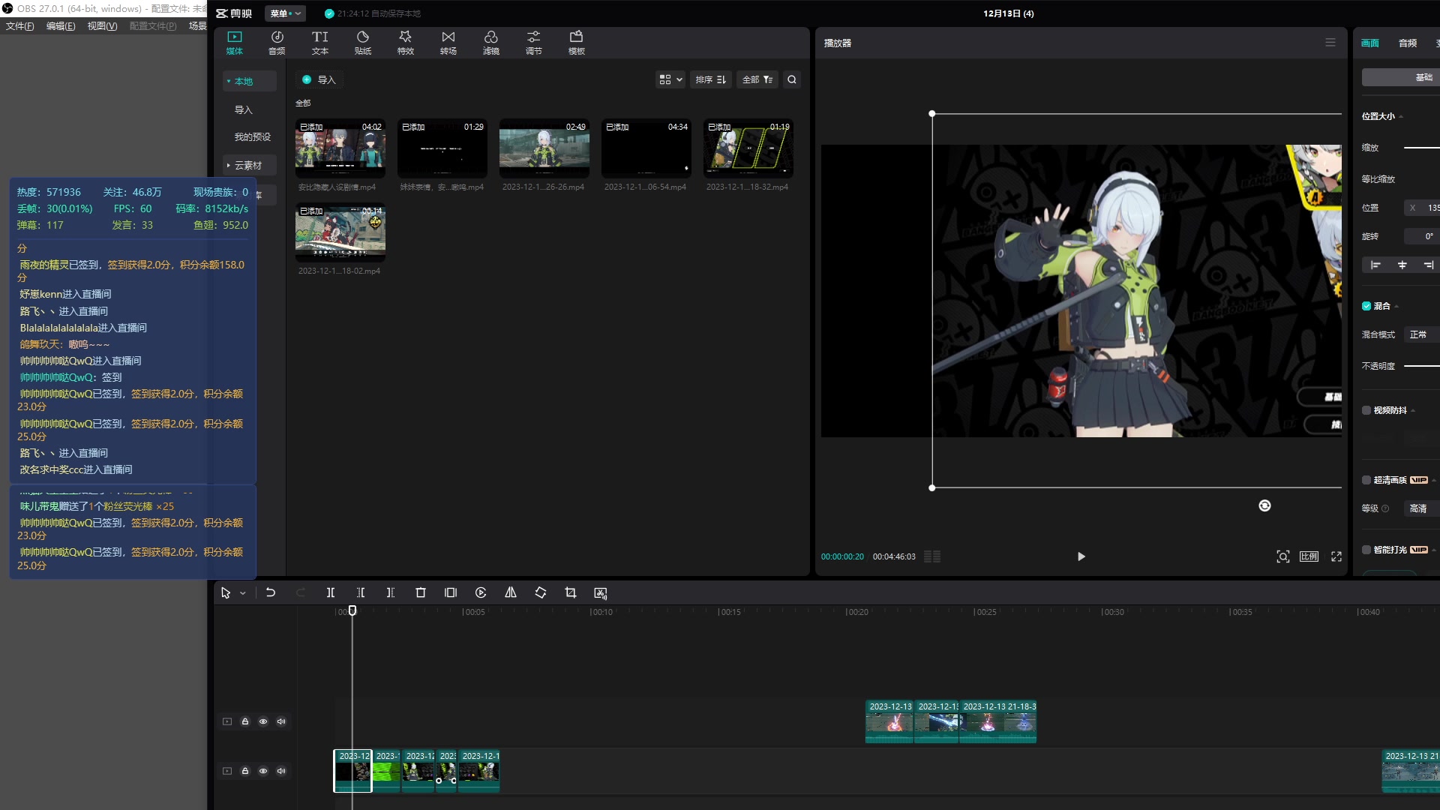The width and height of the screenshot is (1440, 810).
Task: Open the 模板 templates panel
Action: [577, 43]
